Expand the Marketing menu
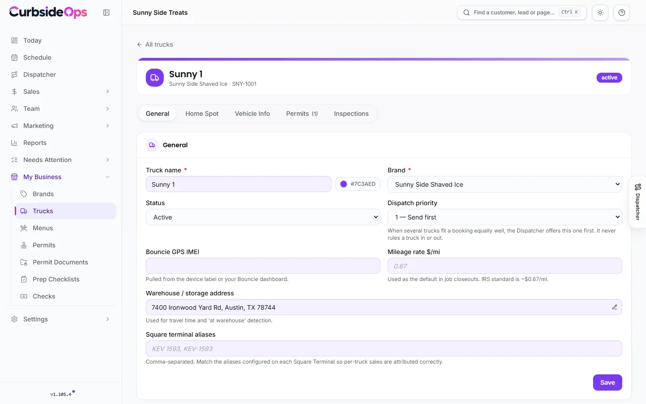 click(61, 126)
